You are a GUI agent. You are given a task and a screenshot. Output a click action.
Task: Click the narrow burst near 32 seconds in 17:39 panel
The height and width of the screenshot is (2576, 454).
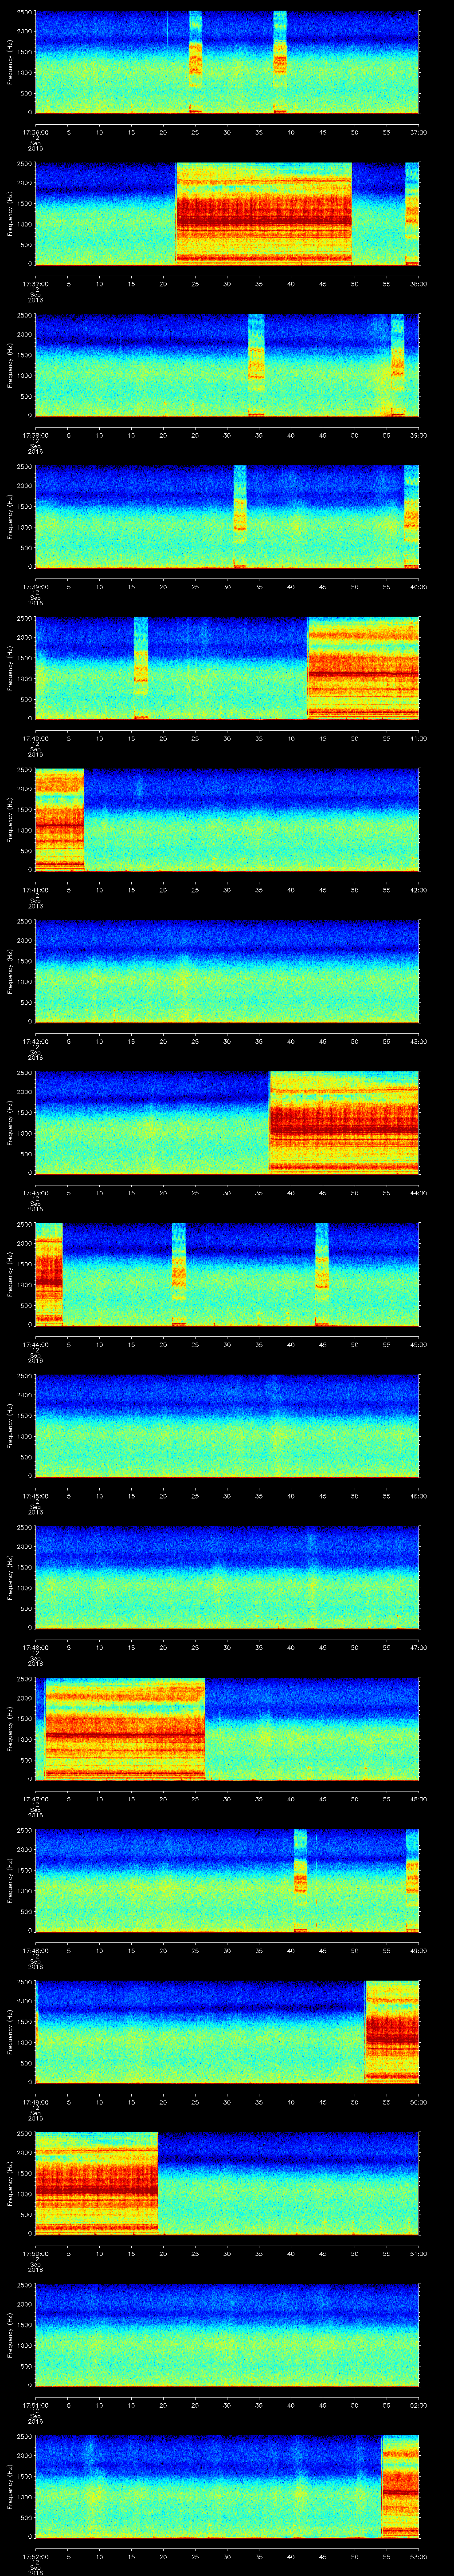pyautogui.click(x=239, y=516)
